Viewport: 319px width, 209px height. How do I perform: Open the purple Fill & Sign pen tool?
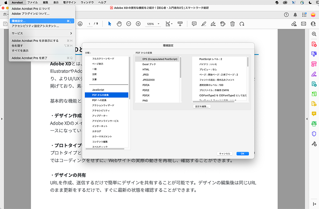click(314, 74)
